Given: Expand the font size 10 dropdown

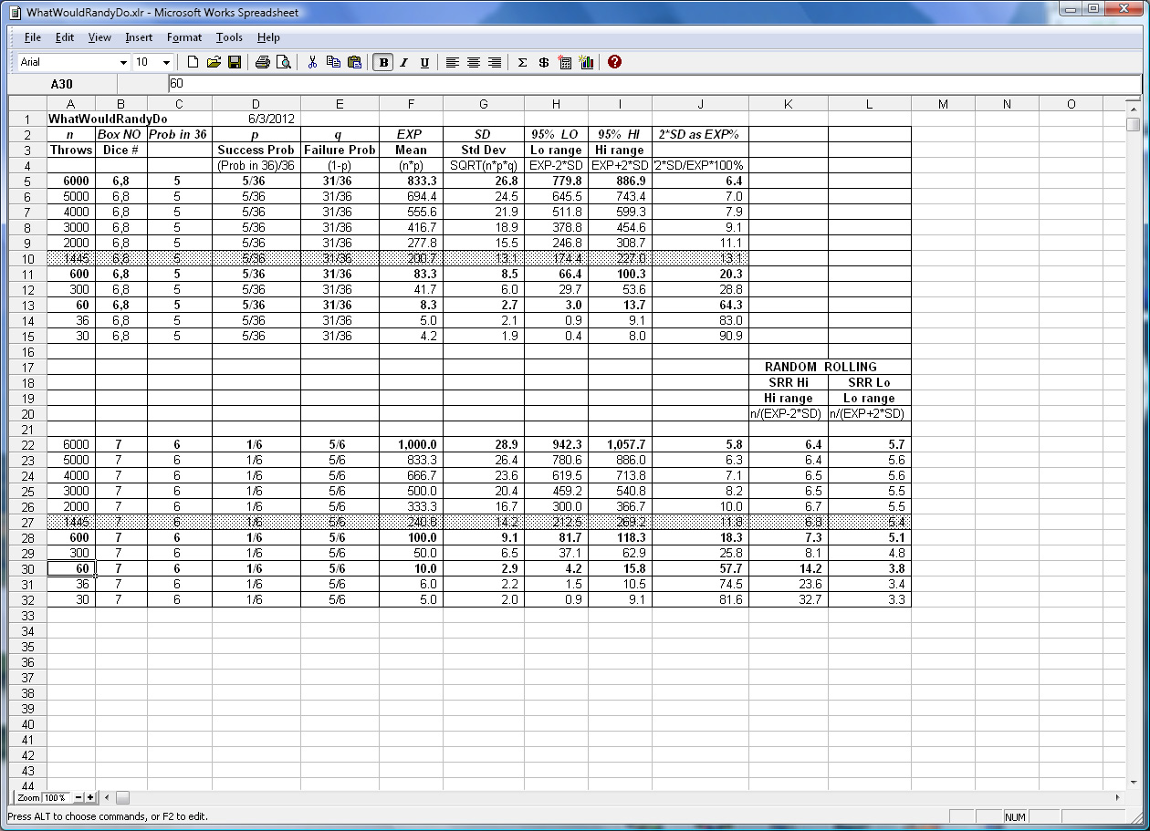Looking at the screenshot, I should tap(166, 62).
